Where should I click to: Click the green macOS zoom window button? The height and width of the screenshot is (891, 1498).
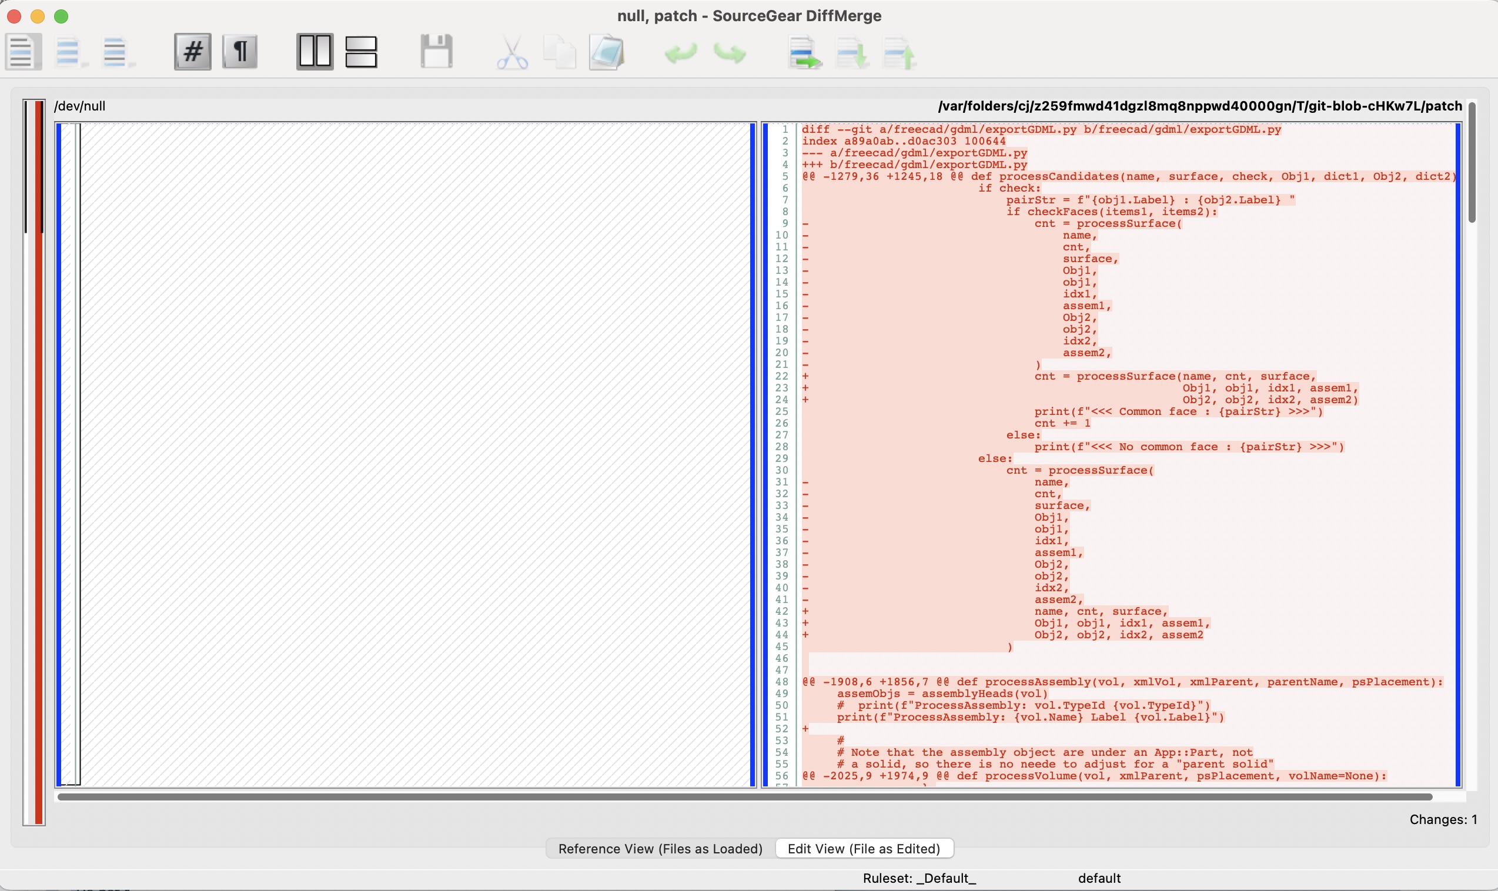[61, 16]
